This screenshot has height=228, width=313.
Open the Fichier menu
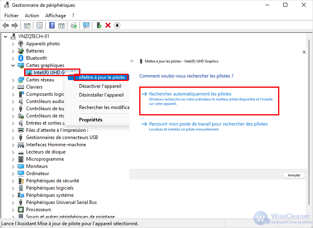tap(11, 16)
